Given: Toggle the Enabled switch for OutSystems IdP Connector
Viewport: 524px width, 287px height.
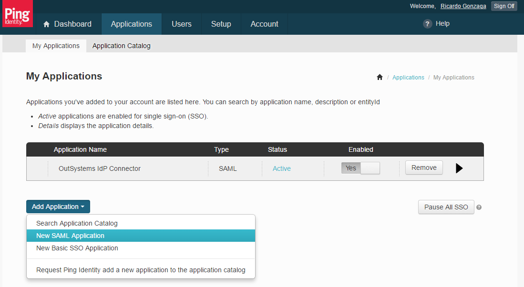Looking at the screenshot, I should [360, 168].
